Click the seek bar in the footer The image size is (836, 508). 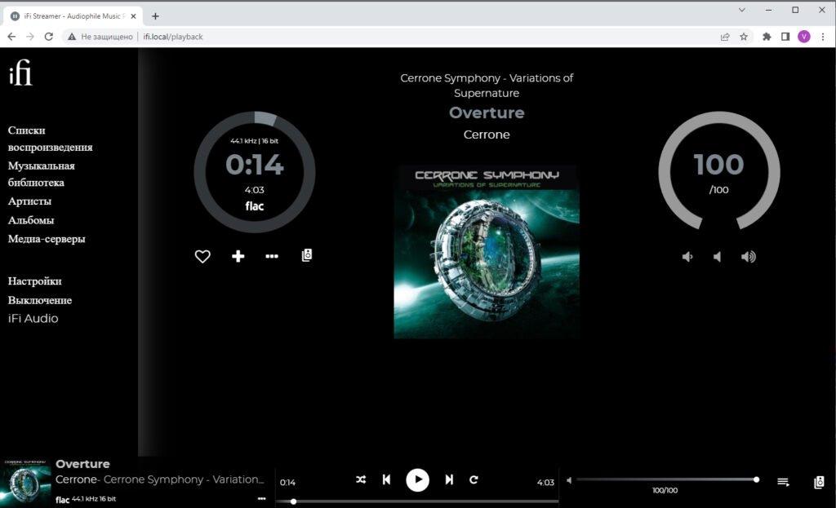pos(417,501)
